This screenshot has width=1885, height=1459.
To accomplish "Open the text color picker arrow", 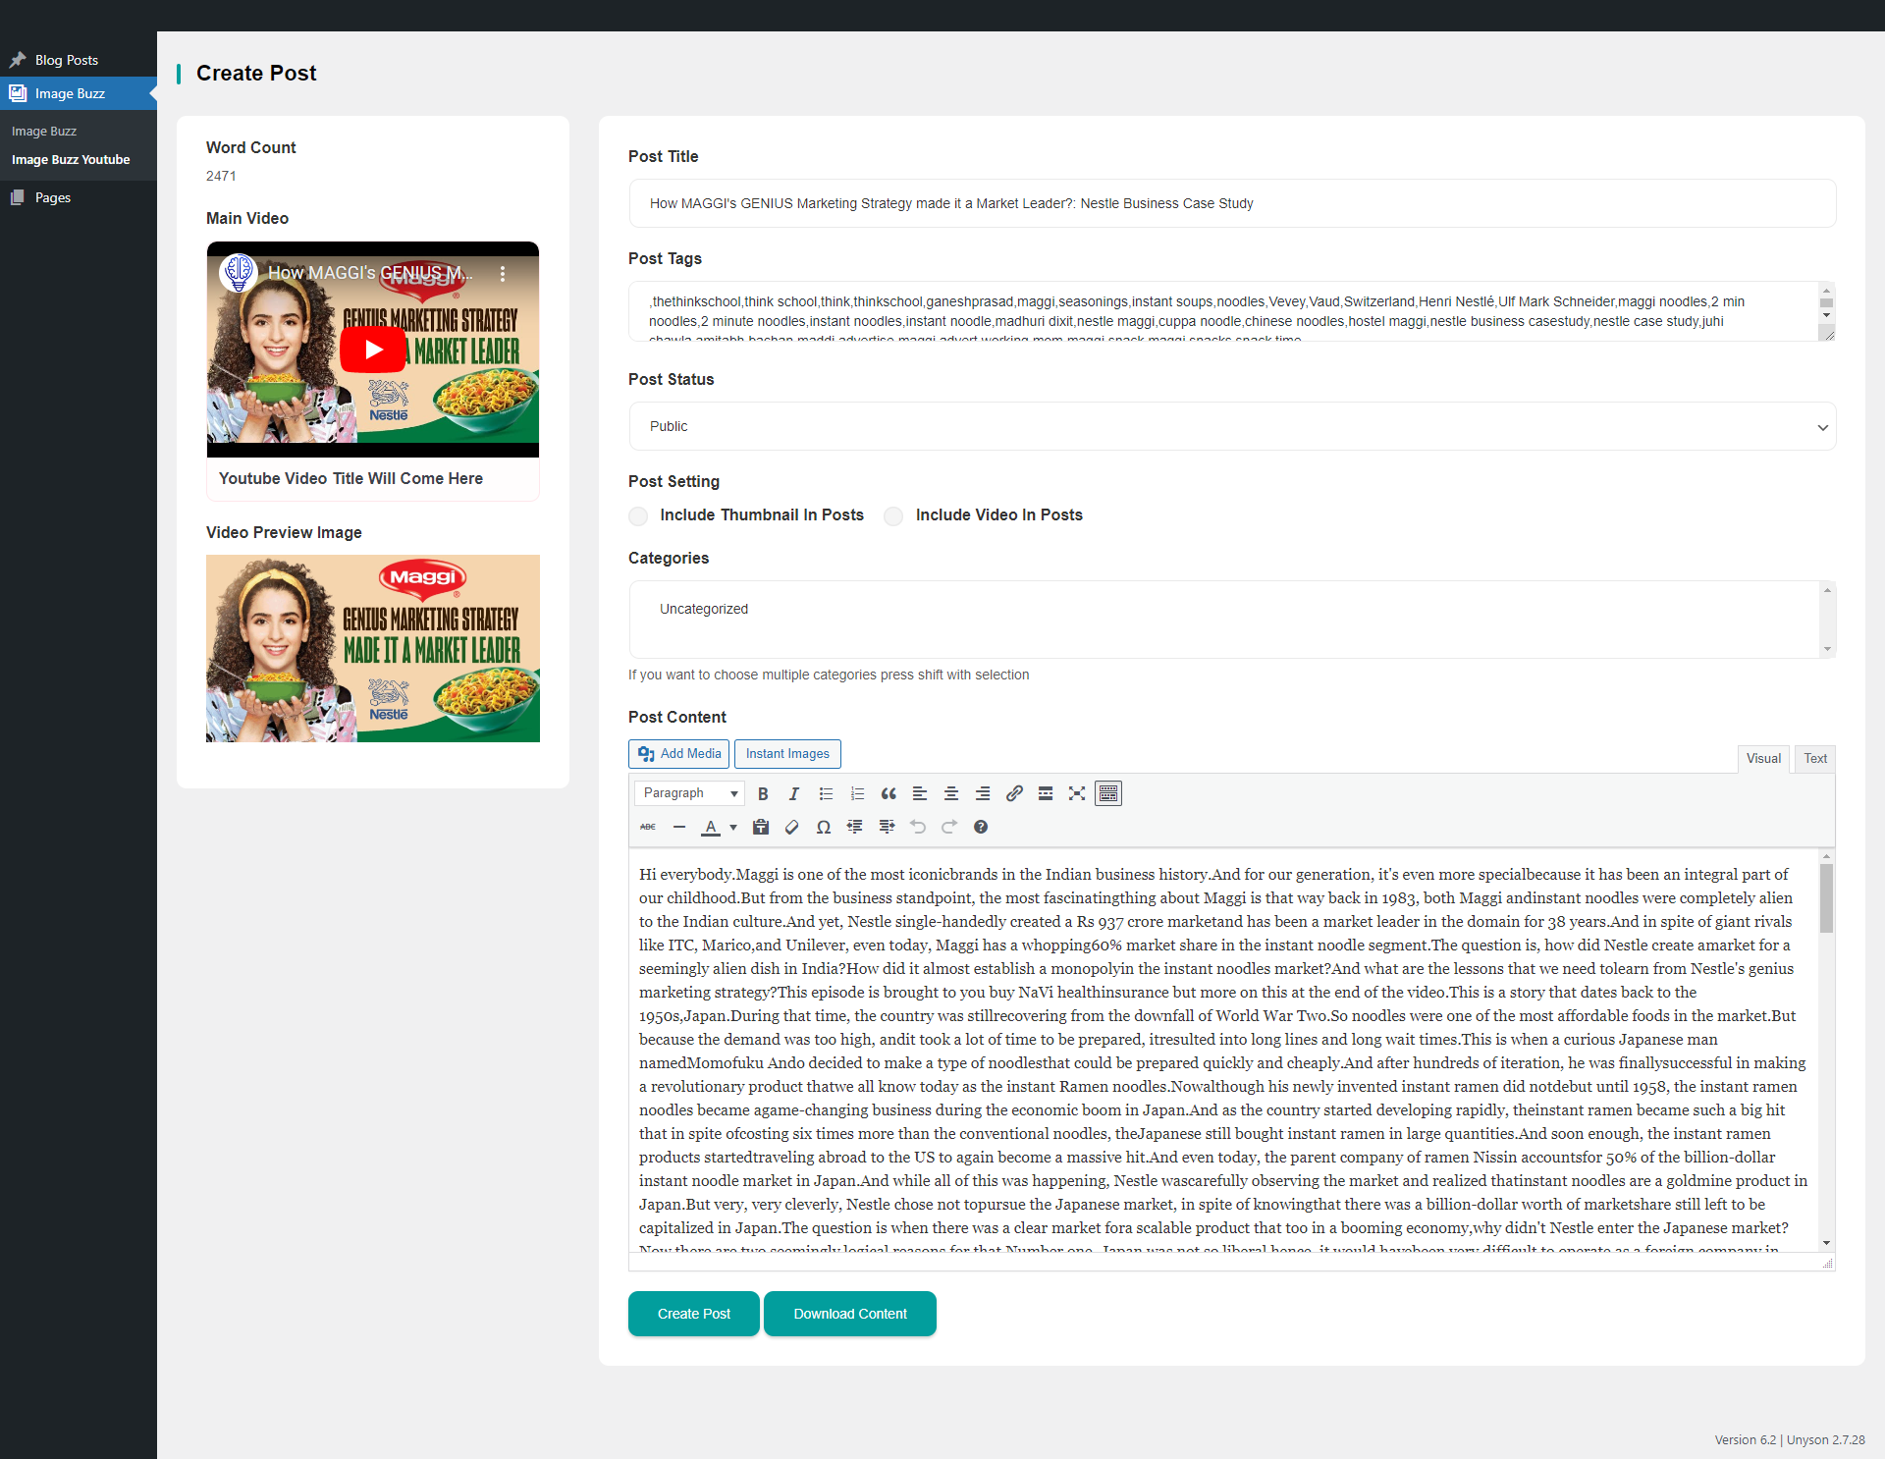I will [733, 827].
